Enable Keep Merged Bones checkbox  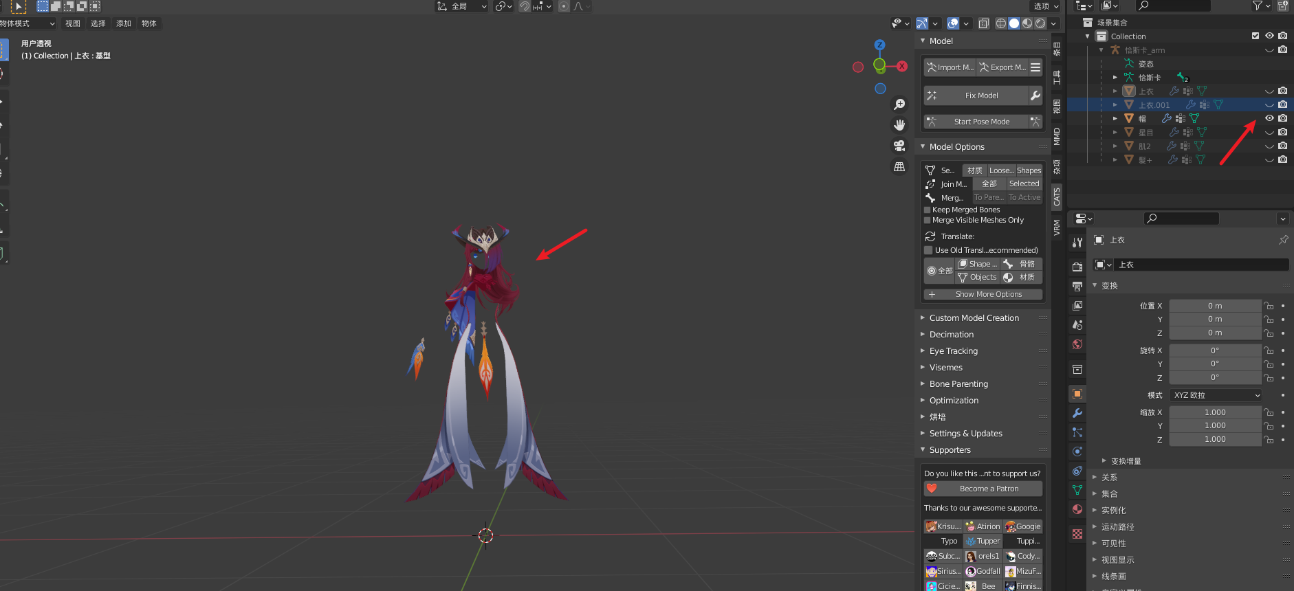coord(927,210)
